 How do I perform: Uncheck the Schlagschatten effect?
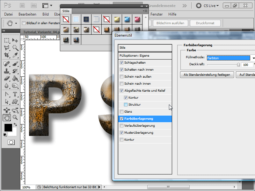tap(121, 62)
